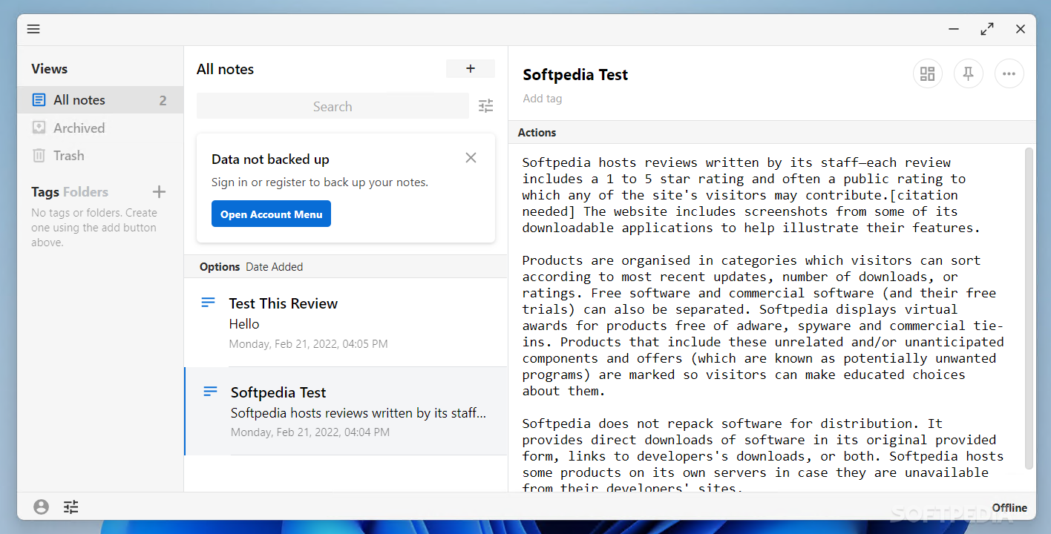Minimize the notes window

[x=954, y=29]
